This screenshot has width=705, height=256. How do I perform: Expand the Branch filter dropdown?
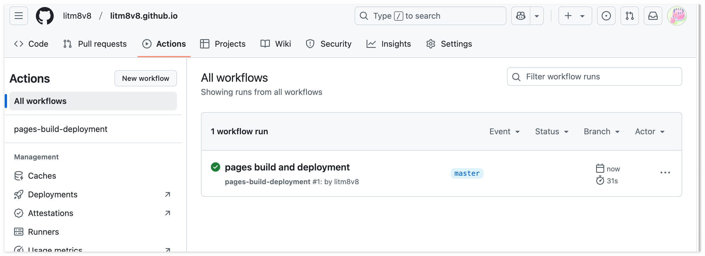click(x=602, y=131)
